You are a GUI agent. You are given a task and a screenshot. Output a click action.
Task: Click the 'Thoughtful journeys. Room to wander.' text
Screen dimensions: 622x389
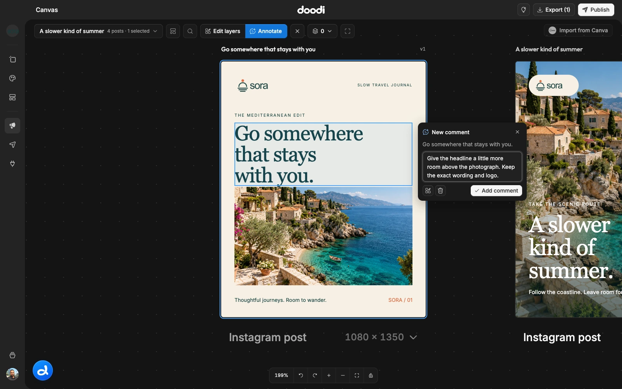click(x=280, y=300)
